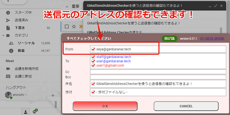The height and width of the screenshot is (115, 230).
Task: Close the compose window
Action: click(x=221, y=6)
